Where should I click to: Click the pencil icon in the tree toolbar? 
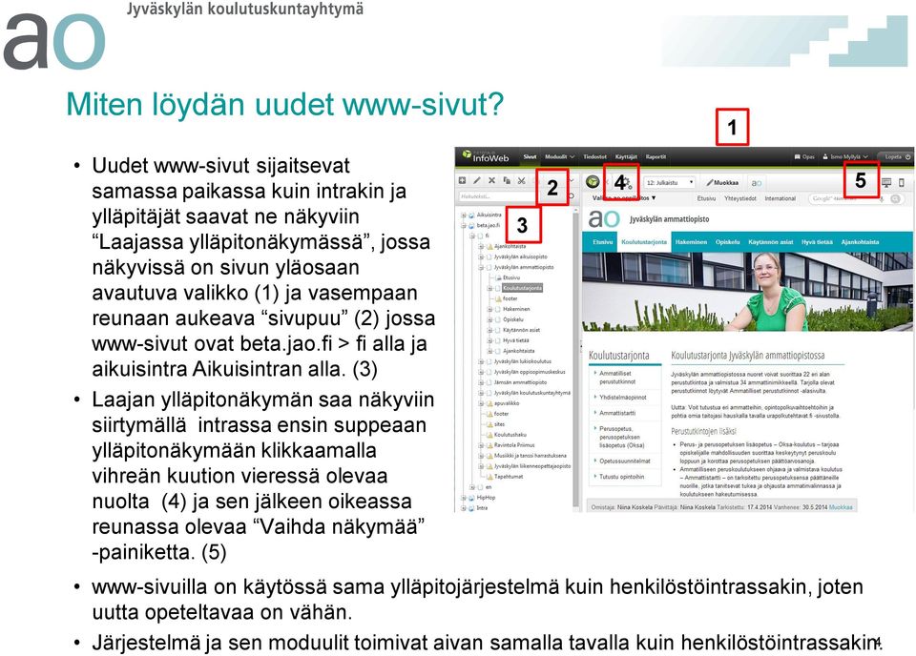[x=477, y=181]
